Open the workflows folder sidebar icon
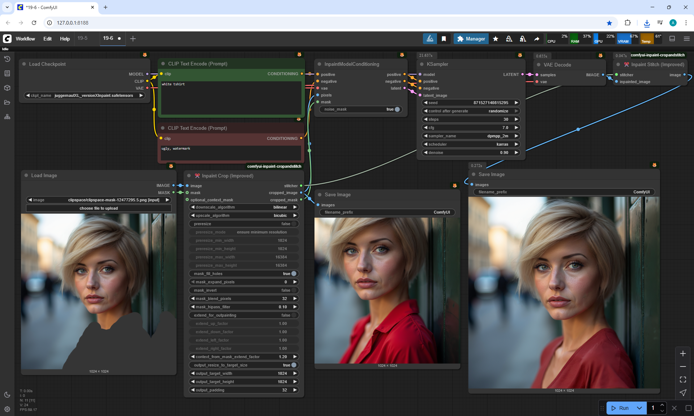The width and height of the screenshot is (694, 416). 7,102
